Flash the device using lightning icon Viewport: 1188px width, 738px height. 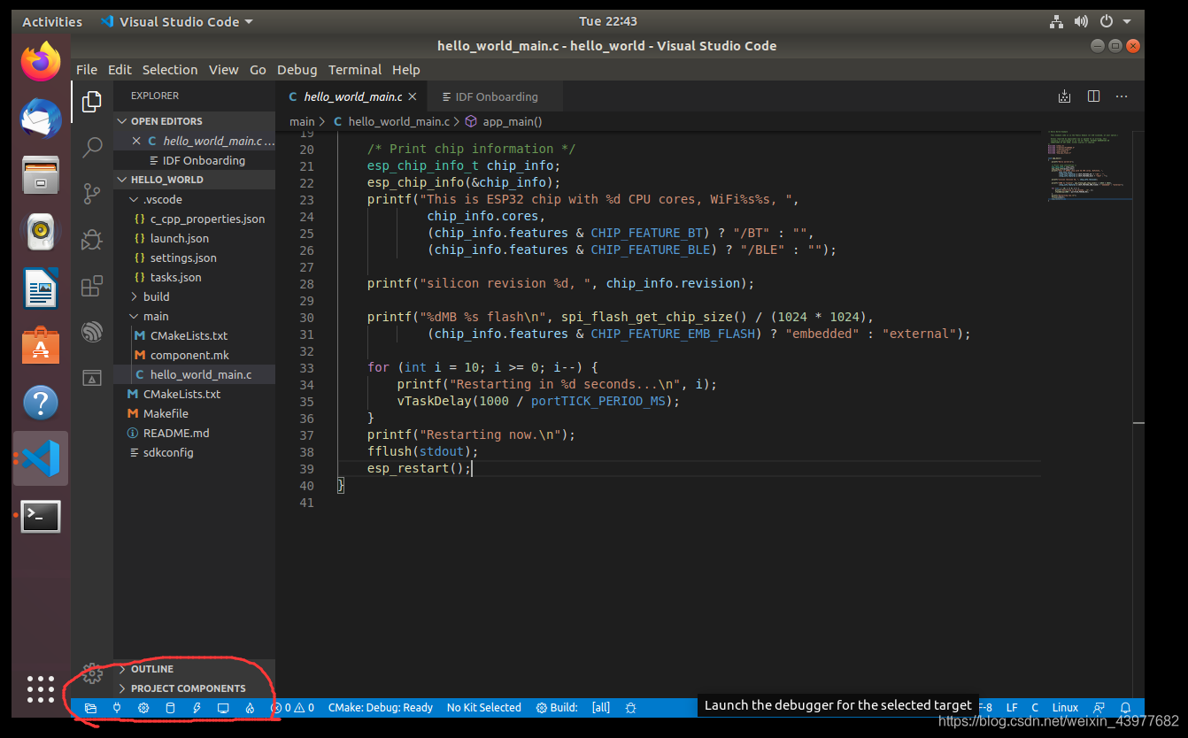pos(197,708)
